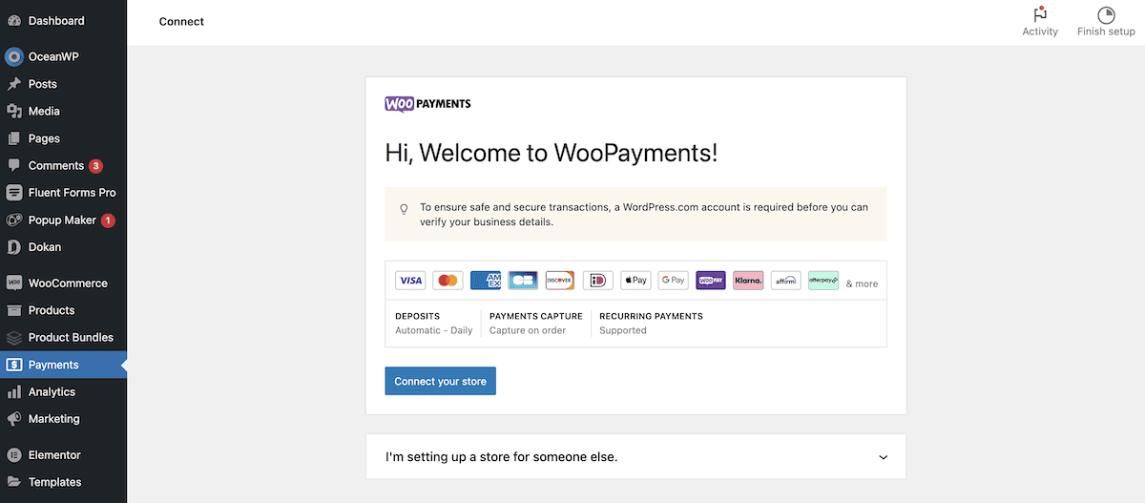Open the Products menu item

tap(52, 310)
